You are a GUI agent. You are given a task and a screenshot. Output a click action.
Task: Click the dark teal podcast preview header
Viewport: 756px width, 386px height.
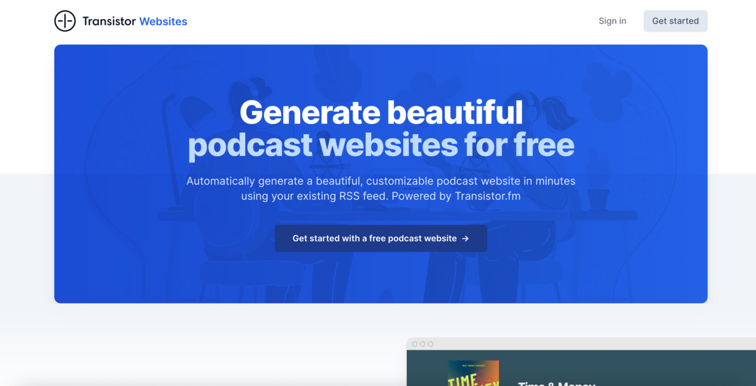click(x=581, y=368)
